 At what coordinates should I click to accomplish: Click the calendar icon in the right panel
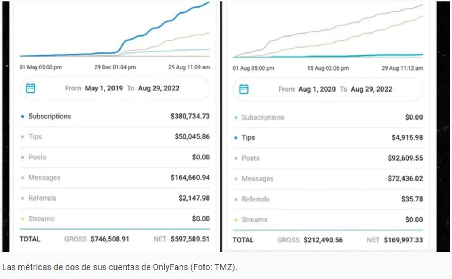point(244,89)
